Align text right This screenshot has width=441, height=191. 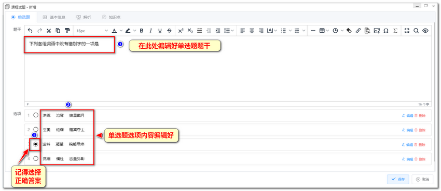[x=261, y=31]
